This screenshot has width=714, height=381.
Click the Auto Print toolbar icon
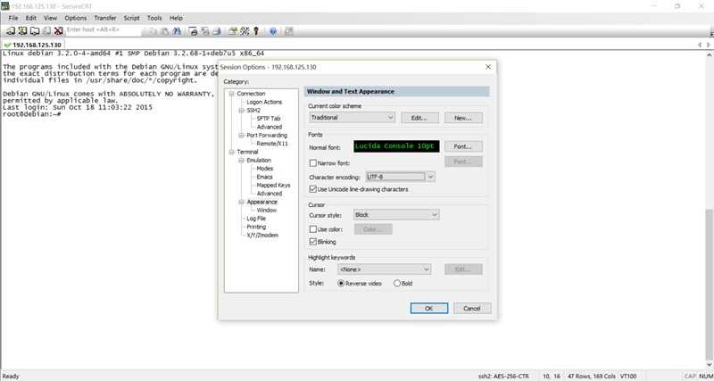coord(217,31)
